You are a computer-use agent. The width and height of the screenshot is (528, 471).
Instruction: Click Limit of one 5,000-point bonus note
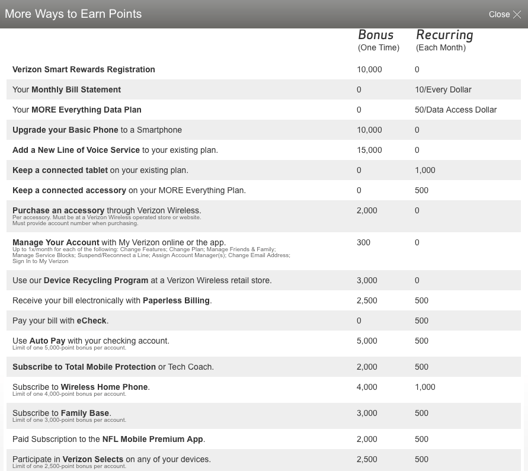point(69,348)
